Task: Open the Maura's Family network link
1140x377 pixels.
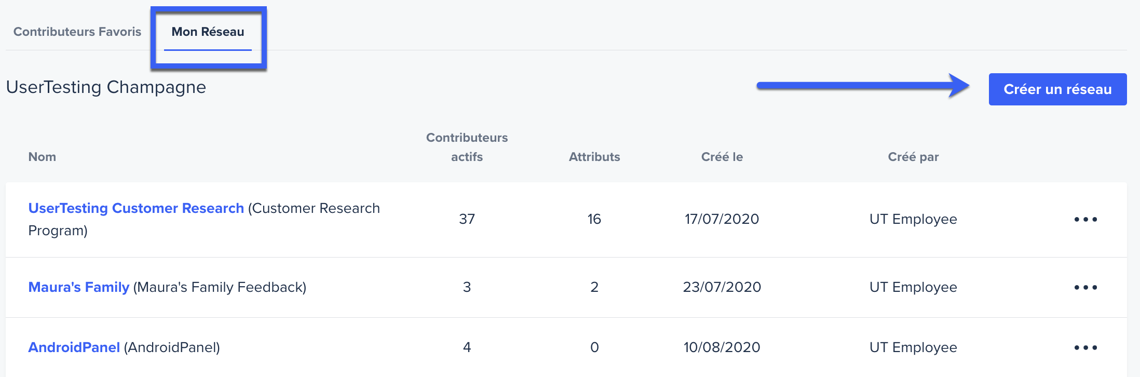Action: pyautogui.click(x=79, y=287)
